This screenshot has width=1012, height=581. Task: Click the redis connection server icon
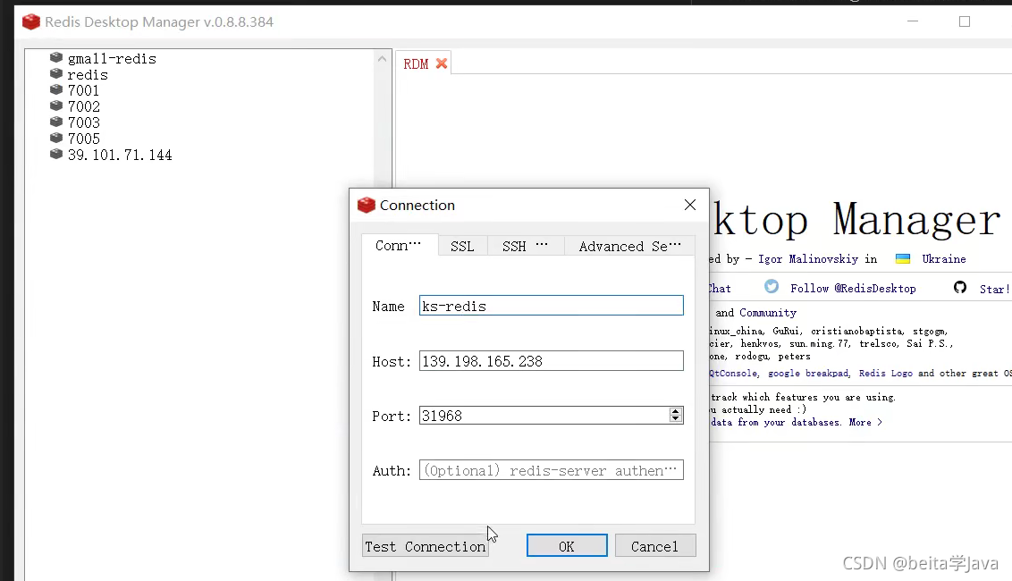coord(56,73)
